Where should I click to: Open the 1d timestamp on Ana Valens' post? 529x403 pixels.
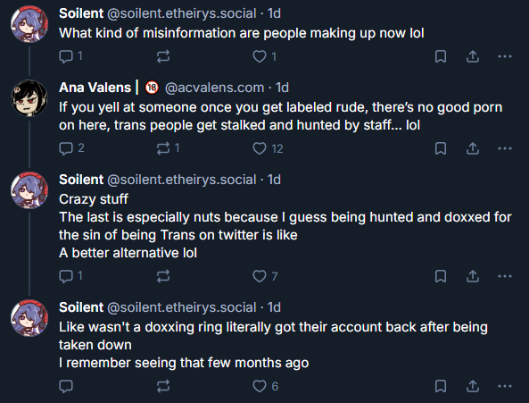click(282, 88)
